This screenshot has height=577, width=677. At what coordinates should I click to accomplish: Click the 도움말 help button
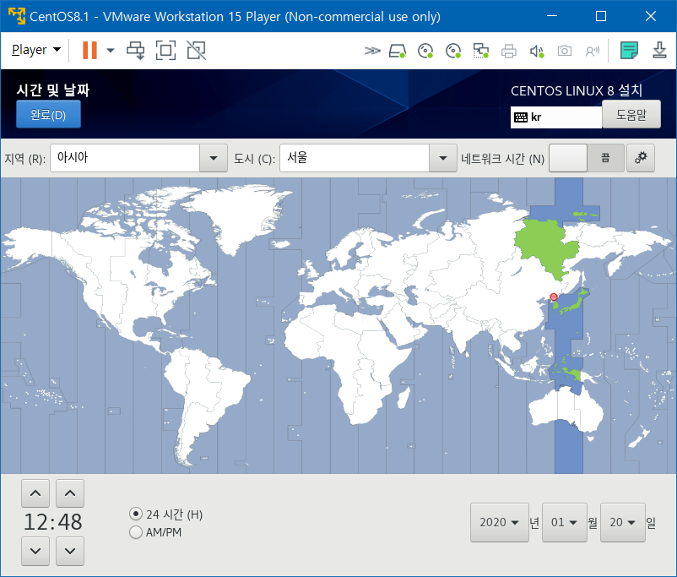pos(631,115)
